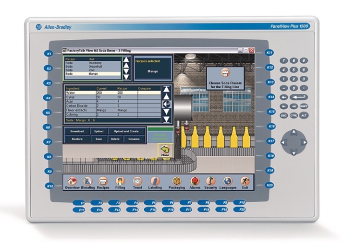Click the Upload button

click(98, 131)
